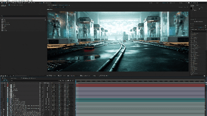Select the Roto Brush tool

click(31, 3)
